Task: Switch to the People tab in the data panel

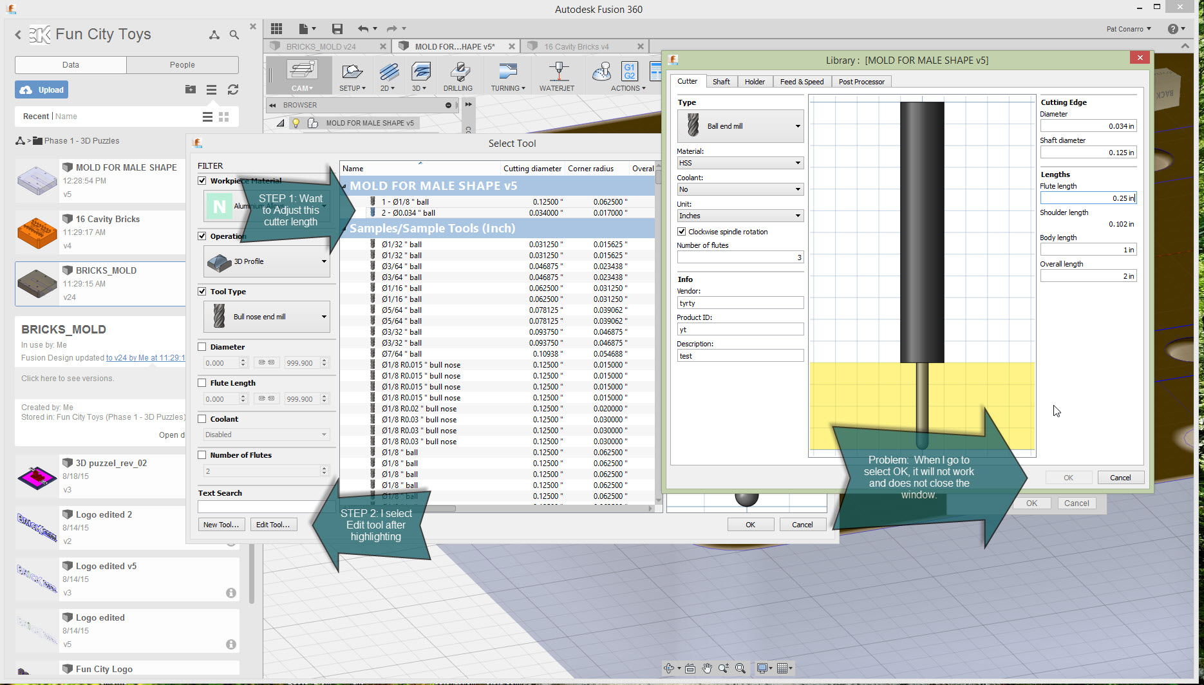Action: (x=182, y=64)
